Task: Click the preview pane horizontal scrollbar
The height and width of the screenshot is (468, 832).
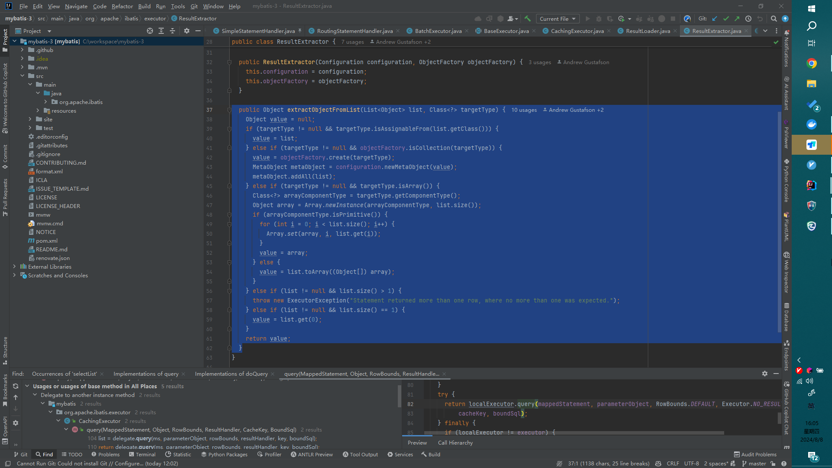Action: pyautogui.click(x=574, y=432)
